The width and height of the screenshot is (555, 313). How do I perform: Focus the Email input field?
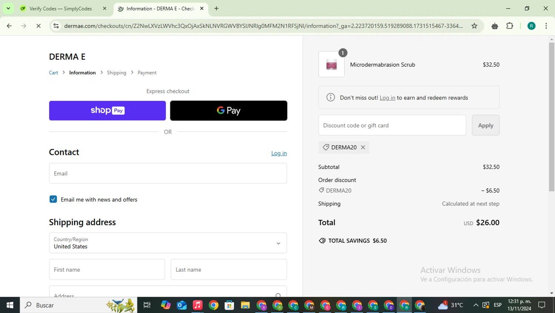[x=168, y=173]
